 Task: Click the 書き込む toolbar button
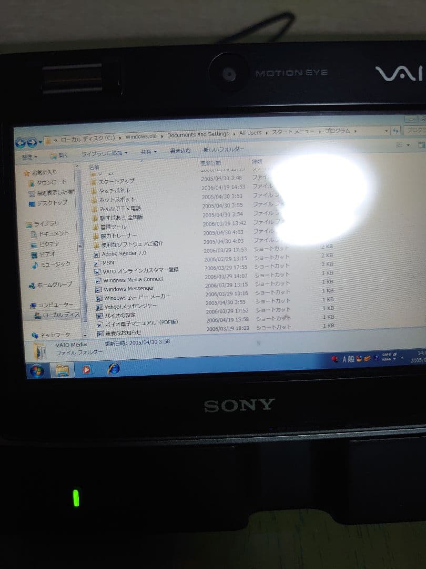click(180, 151)
